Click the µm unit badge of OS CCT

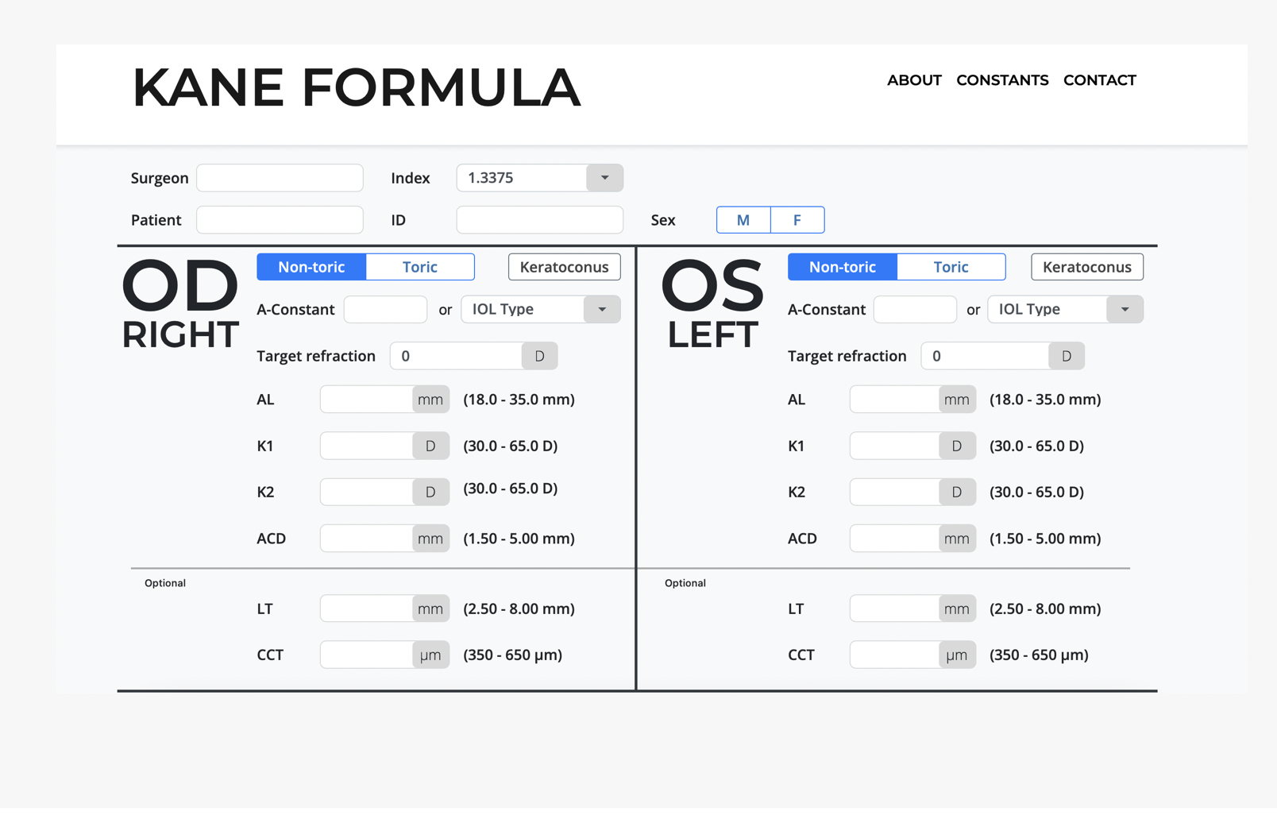[957, 655]
